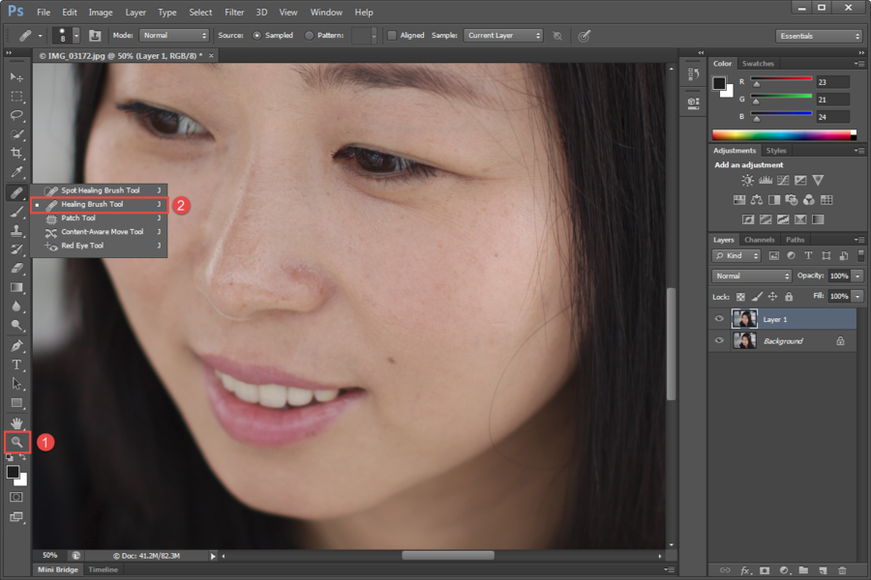The image size is (871, 580).
Task: Select the Gradient tool
Action: tap(16, 287)
